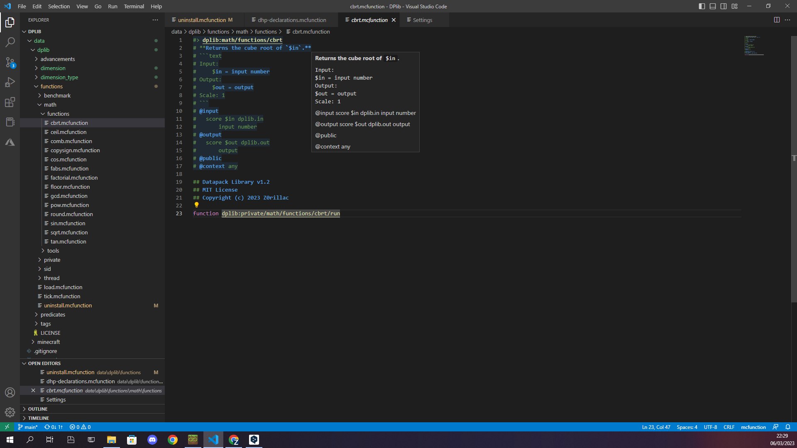The width and height of the screenshot is (797, 448).
Task: Toggle the bottom panel layout icon
Action: (x=713, y=6)
